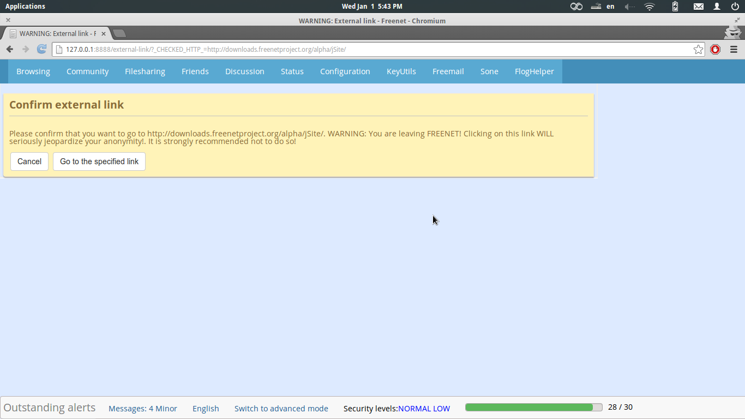The height and width of the screenshot is (419, 745).
Task: Open the Applications menu
Action: point(25,7)
